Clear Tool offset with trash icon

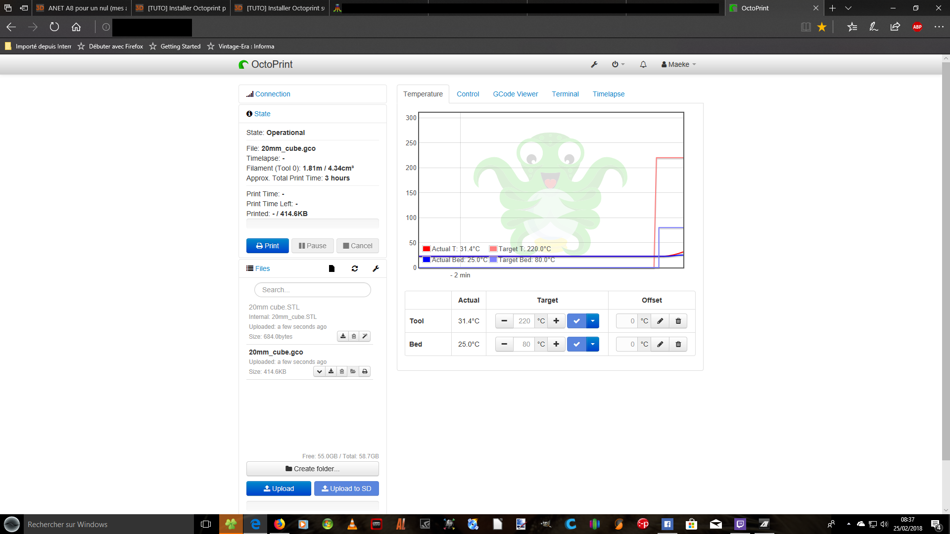pyautogui.click(x=678, y=321)
